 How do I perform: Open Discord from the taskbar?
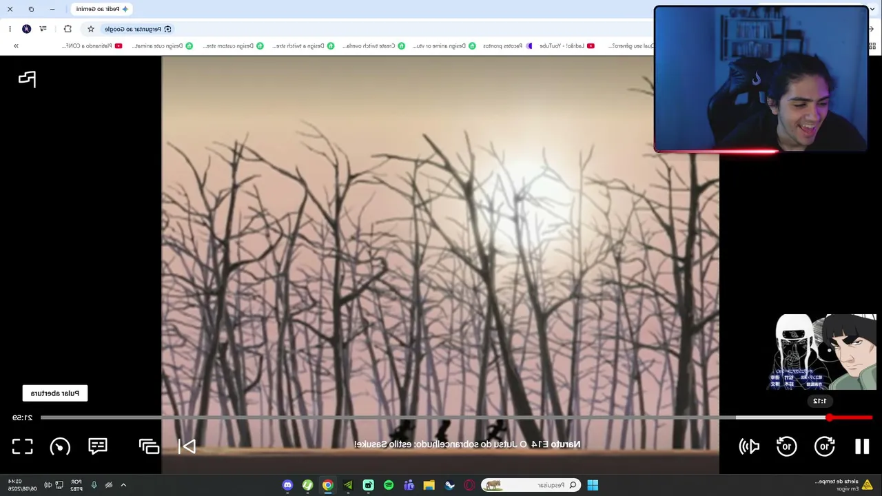coord(287,485)
